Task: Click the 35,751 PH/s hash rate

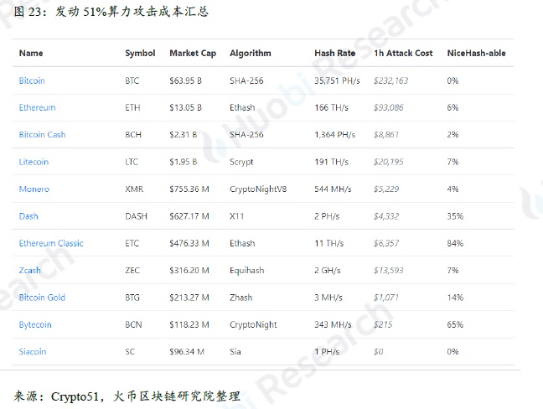Action: coord(337,80)
